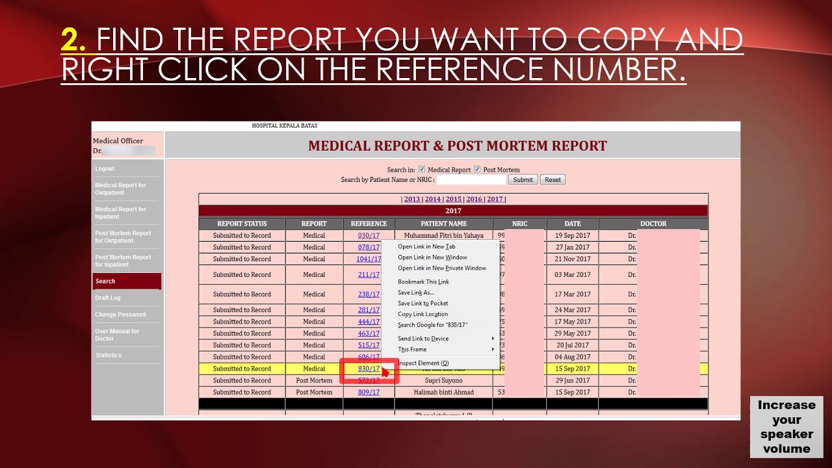The width and height of the screenshot is (832, 468).
Task: Open reference 238/17 link
Action: tap(369, 294)
